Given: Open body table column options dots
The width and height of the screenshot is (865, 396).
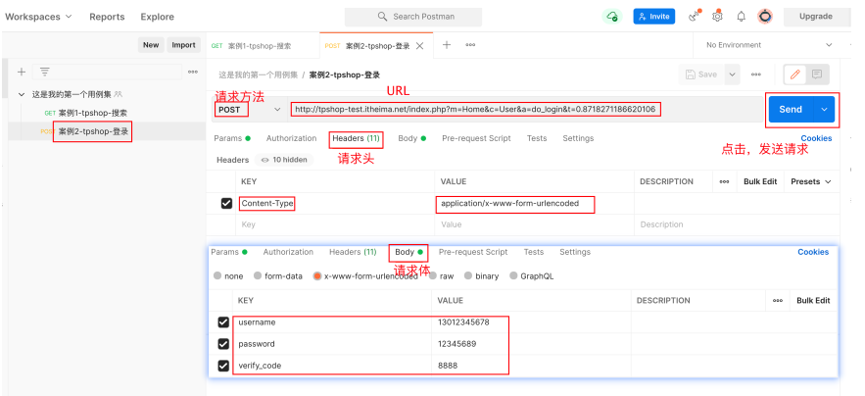Looking at the screenshot, I should (x=777, y=301).
